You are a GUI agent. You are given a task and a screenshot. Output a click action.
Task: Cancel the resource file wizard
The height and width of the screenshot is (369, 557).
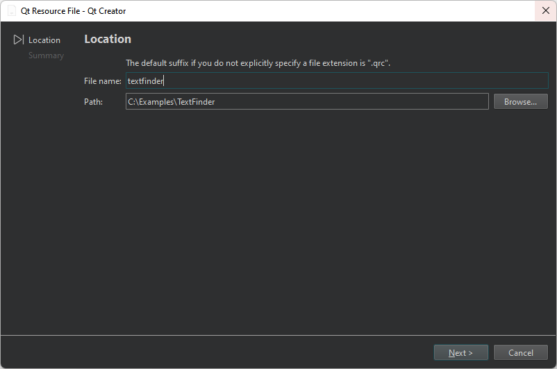[520, 353]
